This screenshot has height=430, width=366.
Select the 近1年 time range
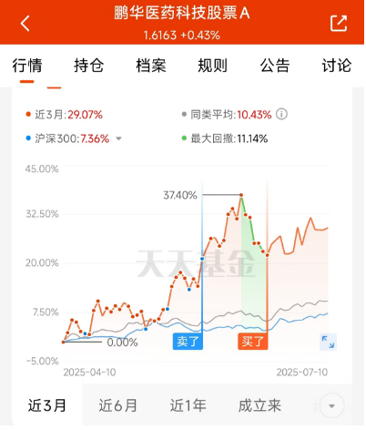coord(188,405)
